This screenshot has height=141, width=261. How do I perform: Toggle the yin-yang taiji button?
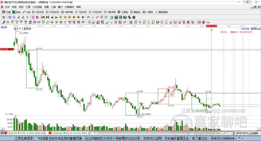click(x=204, y=22)
